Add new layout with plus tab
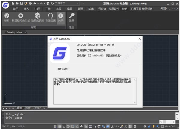 45,108
